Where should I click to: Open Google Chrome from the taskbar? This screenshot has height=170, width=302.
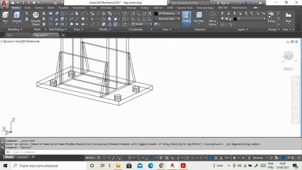click(x=161, y=166)
